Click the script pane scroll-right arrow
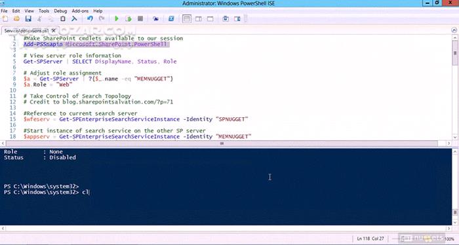This screenshot has width=459, height=245. coord(448,143)
